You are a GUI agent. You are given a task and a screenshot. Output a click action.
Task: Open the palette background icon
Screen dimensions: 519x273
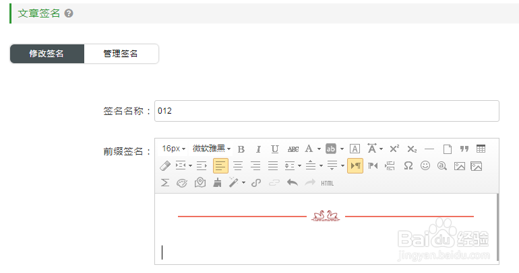pyautogui.click(x=182, y=183)
